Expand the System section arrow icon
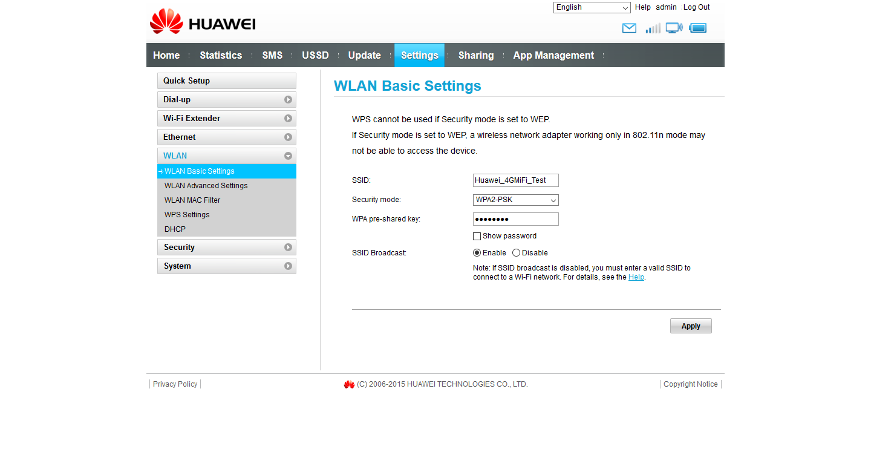 click(288, 266)
